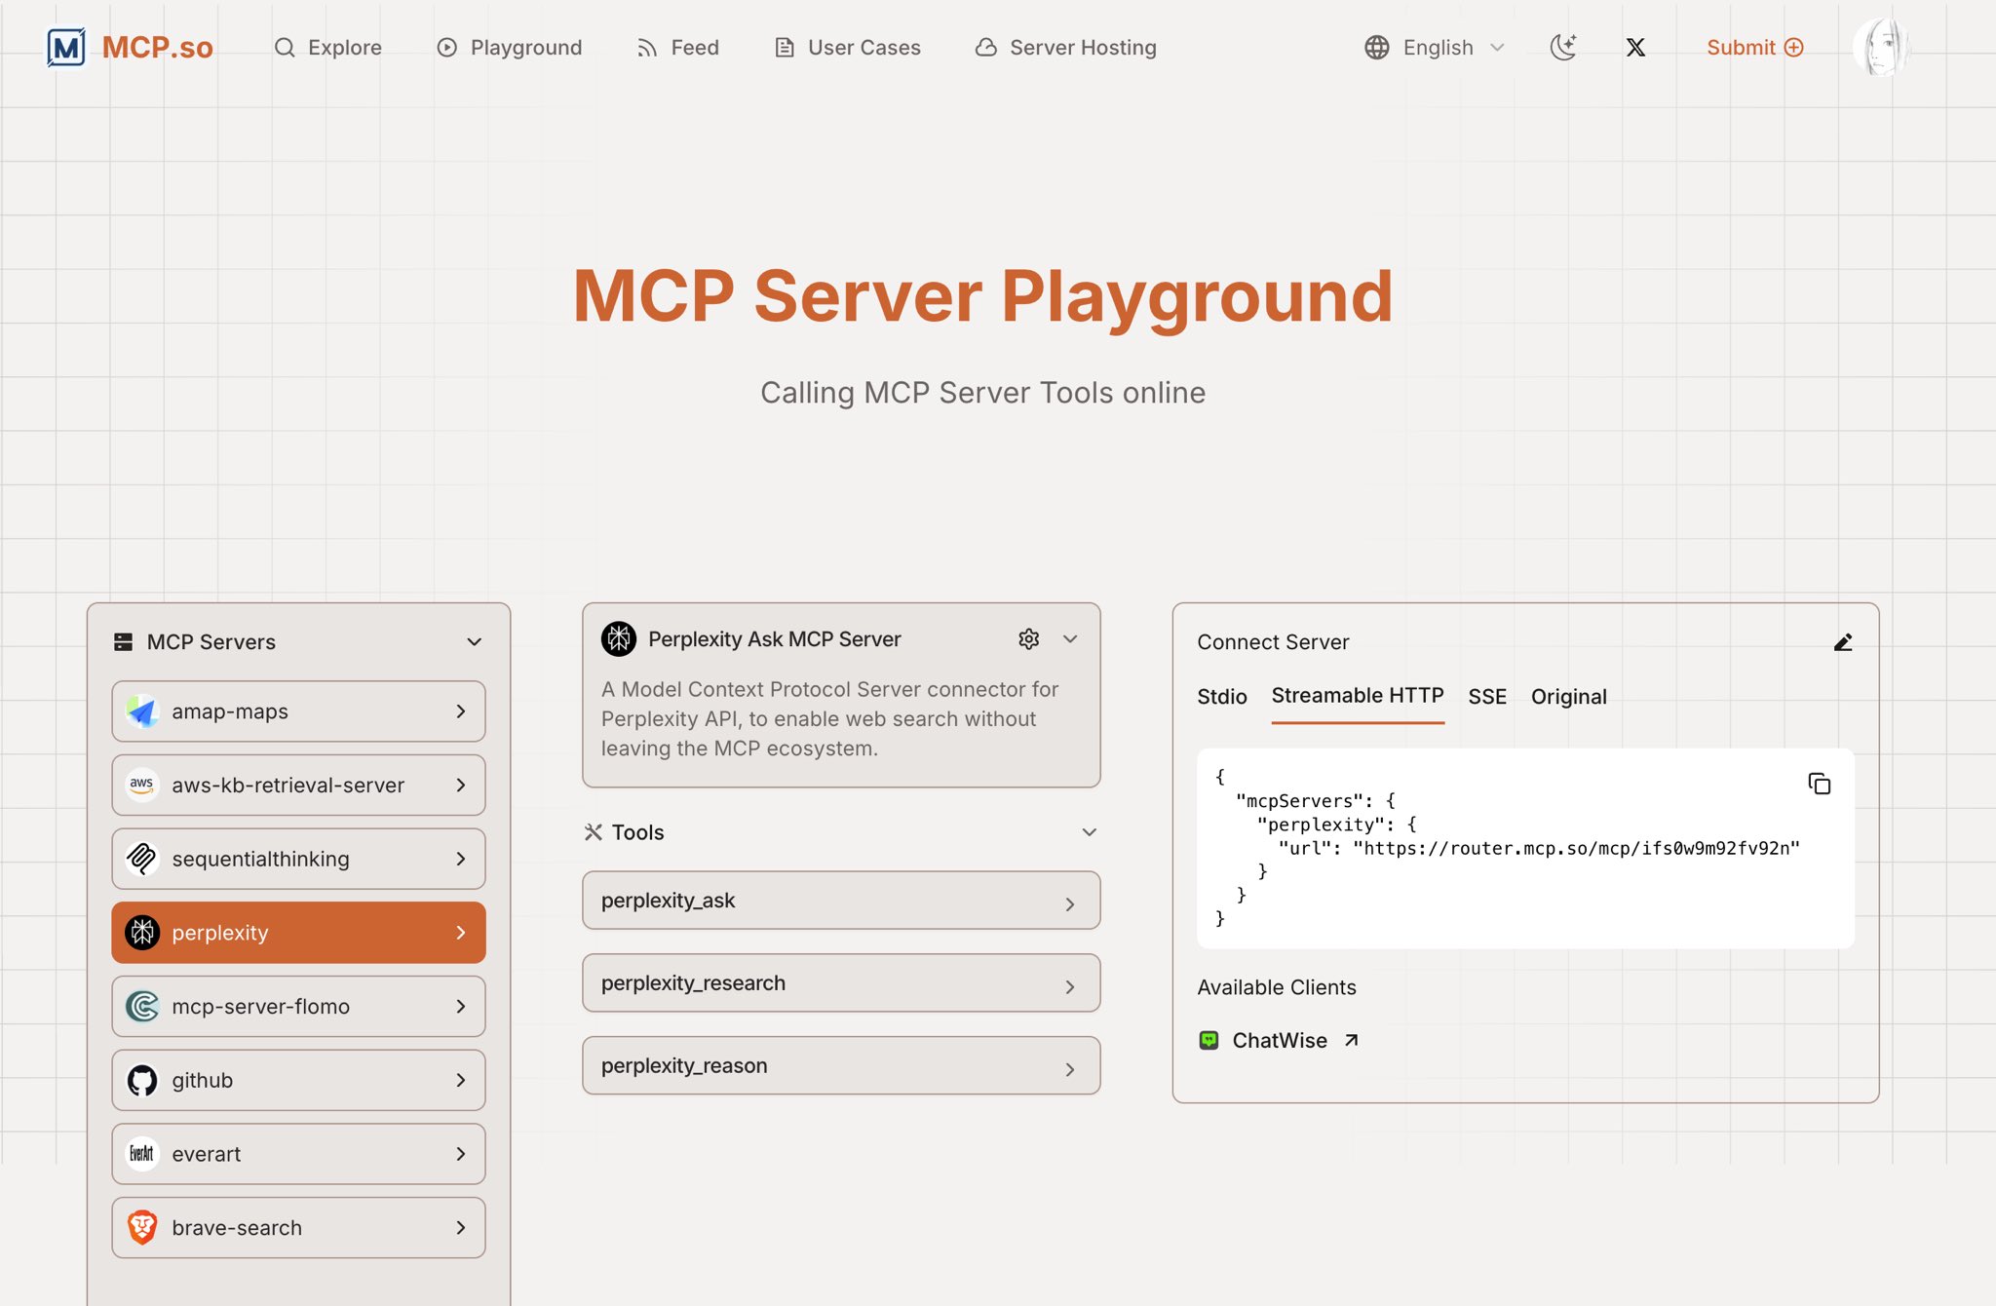Open the English language dropdown

click(x=1436, y=47)
